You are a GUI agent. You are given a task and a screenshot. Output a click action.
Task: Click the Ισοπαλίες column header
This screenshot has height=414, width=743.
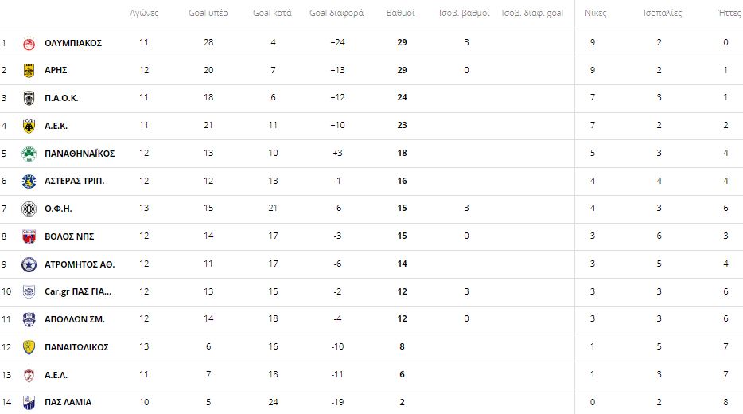click(663, 14)
